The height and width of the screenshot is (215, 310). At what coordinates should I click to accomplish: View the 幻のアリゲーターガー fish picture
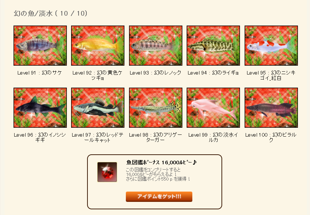(156, 108)
